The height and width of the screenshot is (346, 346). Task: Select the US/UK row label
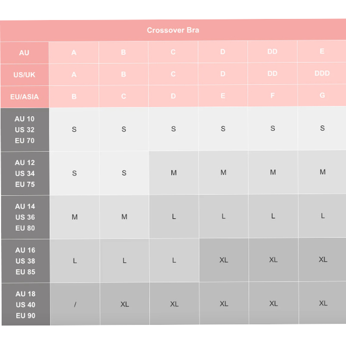coord(24,75)
